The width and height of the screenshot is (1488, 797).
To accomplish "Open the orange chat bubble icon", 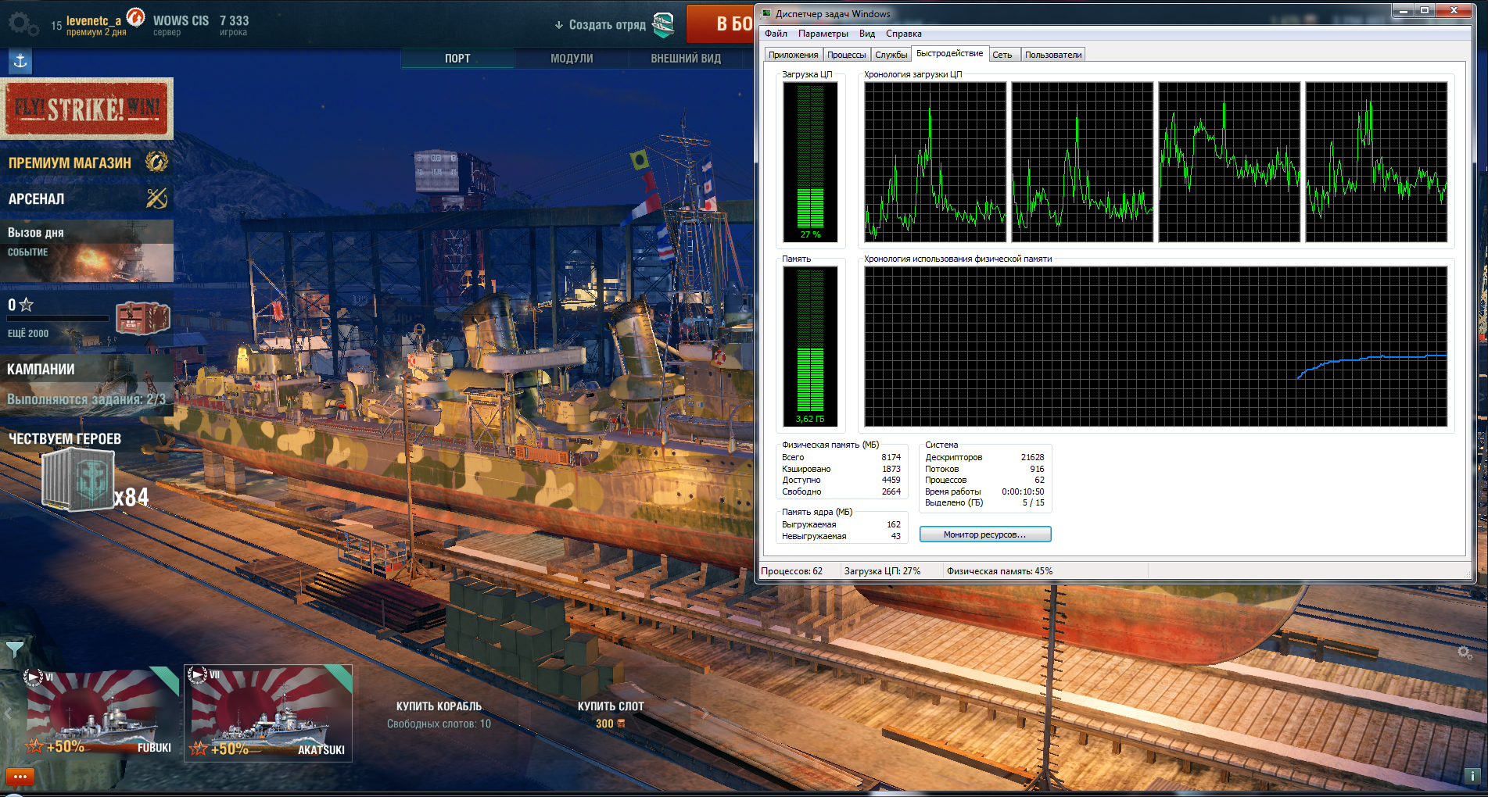I will (x=20, y=777).
